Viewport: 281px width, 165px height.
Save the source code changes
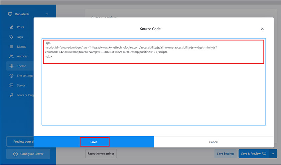coord(94,142)
